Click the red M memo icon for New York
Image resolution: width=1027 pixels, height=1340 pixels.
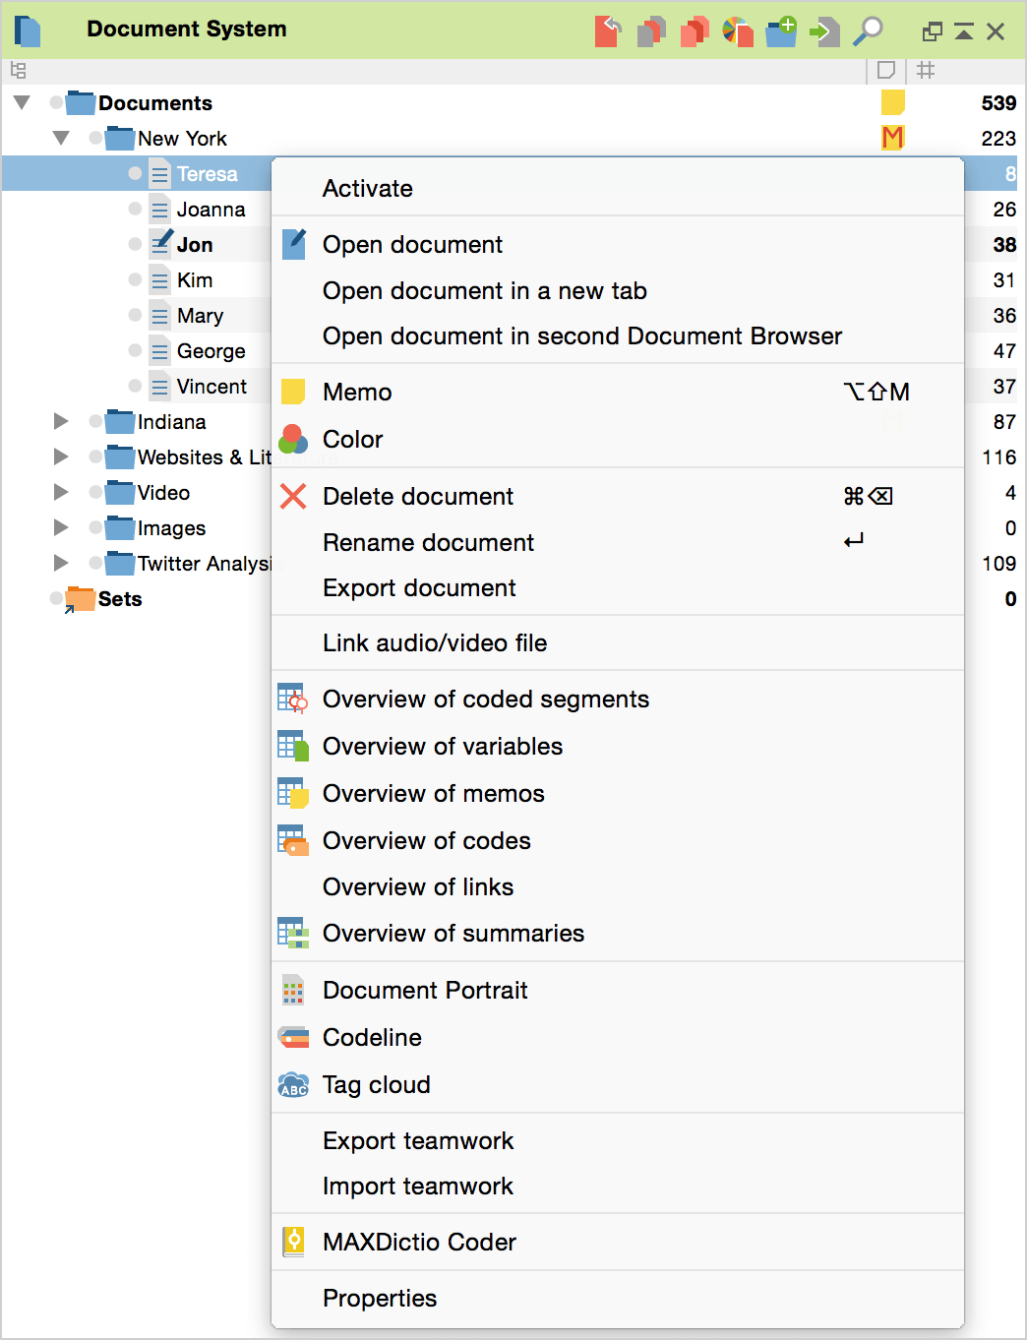click(892, 138)
